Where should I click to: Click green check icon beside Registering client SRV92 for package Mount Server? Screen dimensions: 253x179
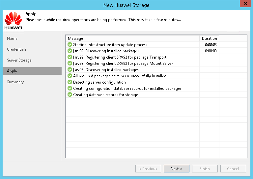click(x=70, y=63)
